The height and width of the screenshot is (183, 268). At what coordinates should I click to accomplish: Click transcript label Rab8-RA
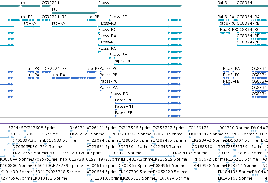point(226,17)
